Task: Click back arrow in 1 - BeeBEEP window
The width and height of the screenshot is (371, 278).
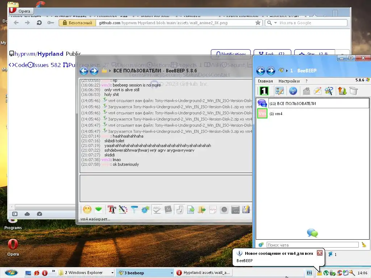Action: click(x=260, y=71)
